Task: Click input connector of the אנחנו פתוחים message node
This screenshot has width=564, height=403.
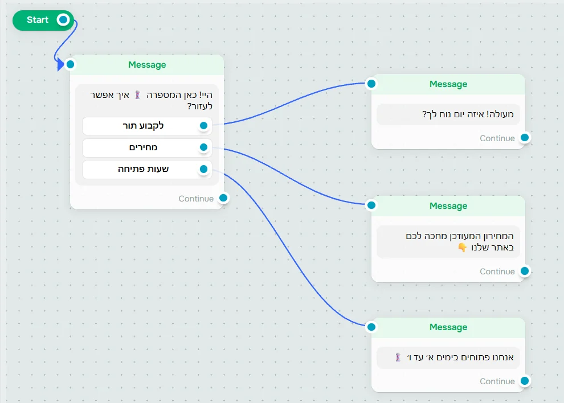Action: pos(371,327)
